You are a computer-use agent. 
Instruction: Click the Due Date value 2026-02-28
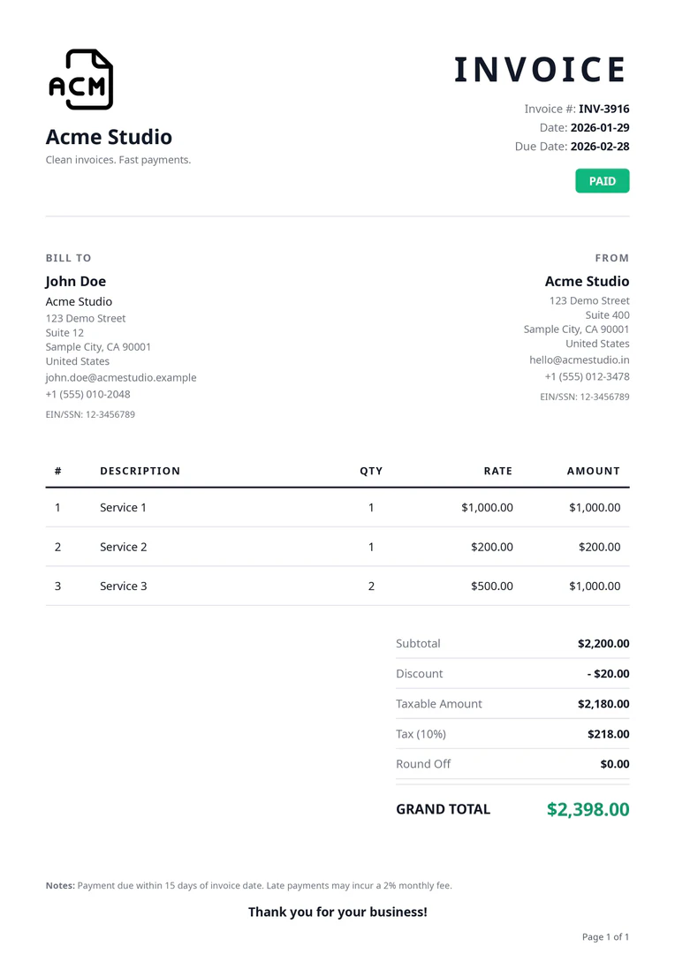point(599,147)
